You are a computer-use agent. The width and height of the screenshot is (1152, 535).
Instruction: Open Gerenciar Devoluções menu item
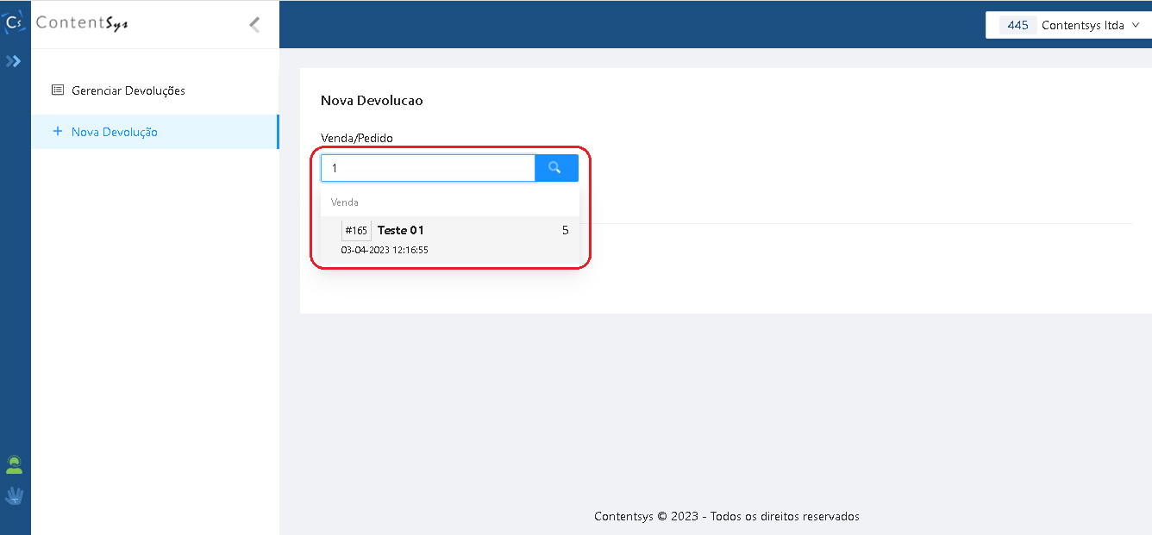(128, 90)
